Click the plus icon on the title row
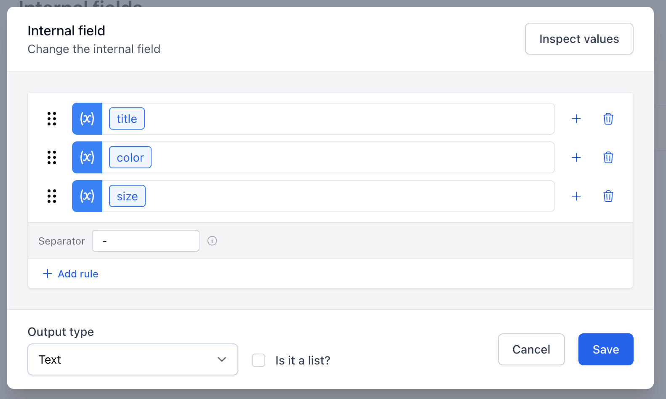Image resolution: width=666 pixels, height=399 pixels. point(576,119)
